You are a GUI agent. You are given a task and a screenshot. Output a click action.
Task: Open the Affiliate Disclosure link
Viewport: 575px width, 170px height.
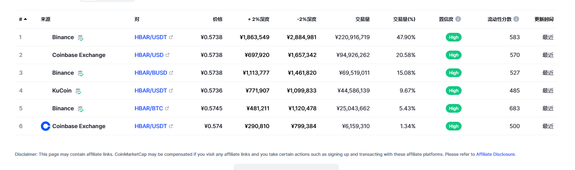pyautogui.click(x=495, y=154)
